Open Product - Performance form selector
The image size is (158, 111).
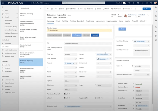tap(60, 17)
